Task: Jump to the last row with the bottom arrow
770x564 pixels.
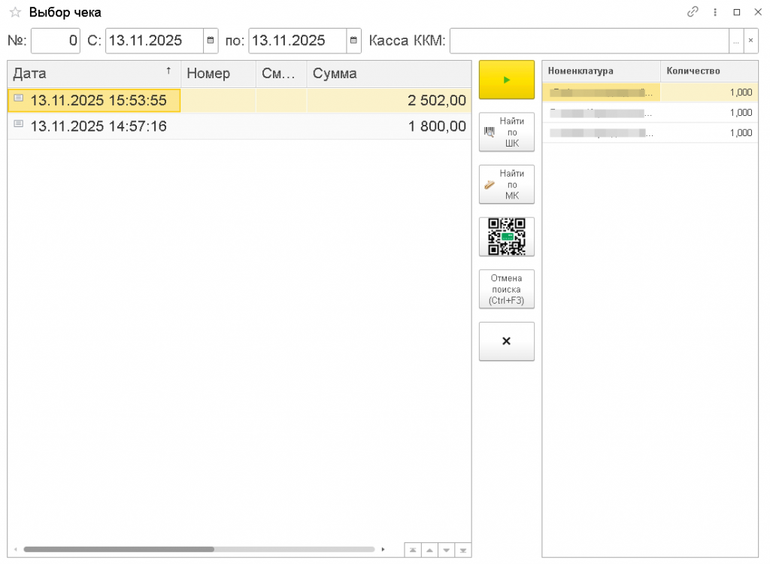Action: [463, 550]
